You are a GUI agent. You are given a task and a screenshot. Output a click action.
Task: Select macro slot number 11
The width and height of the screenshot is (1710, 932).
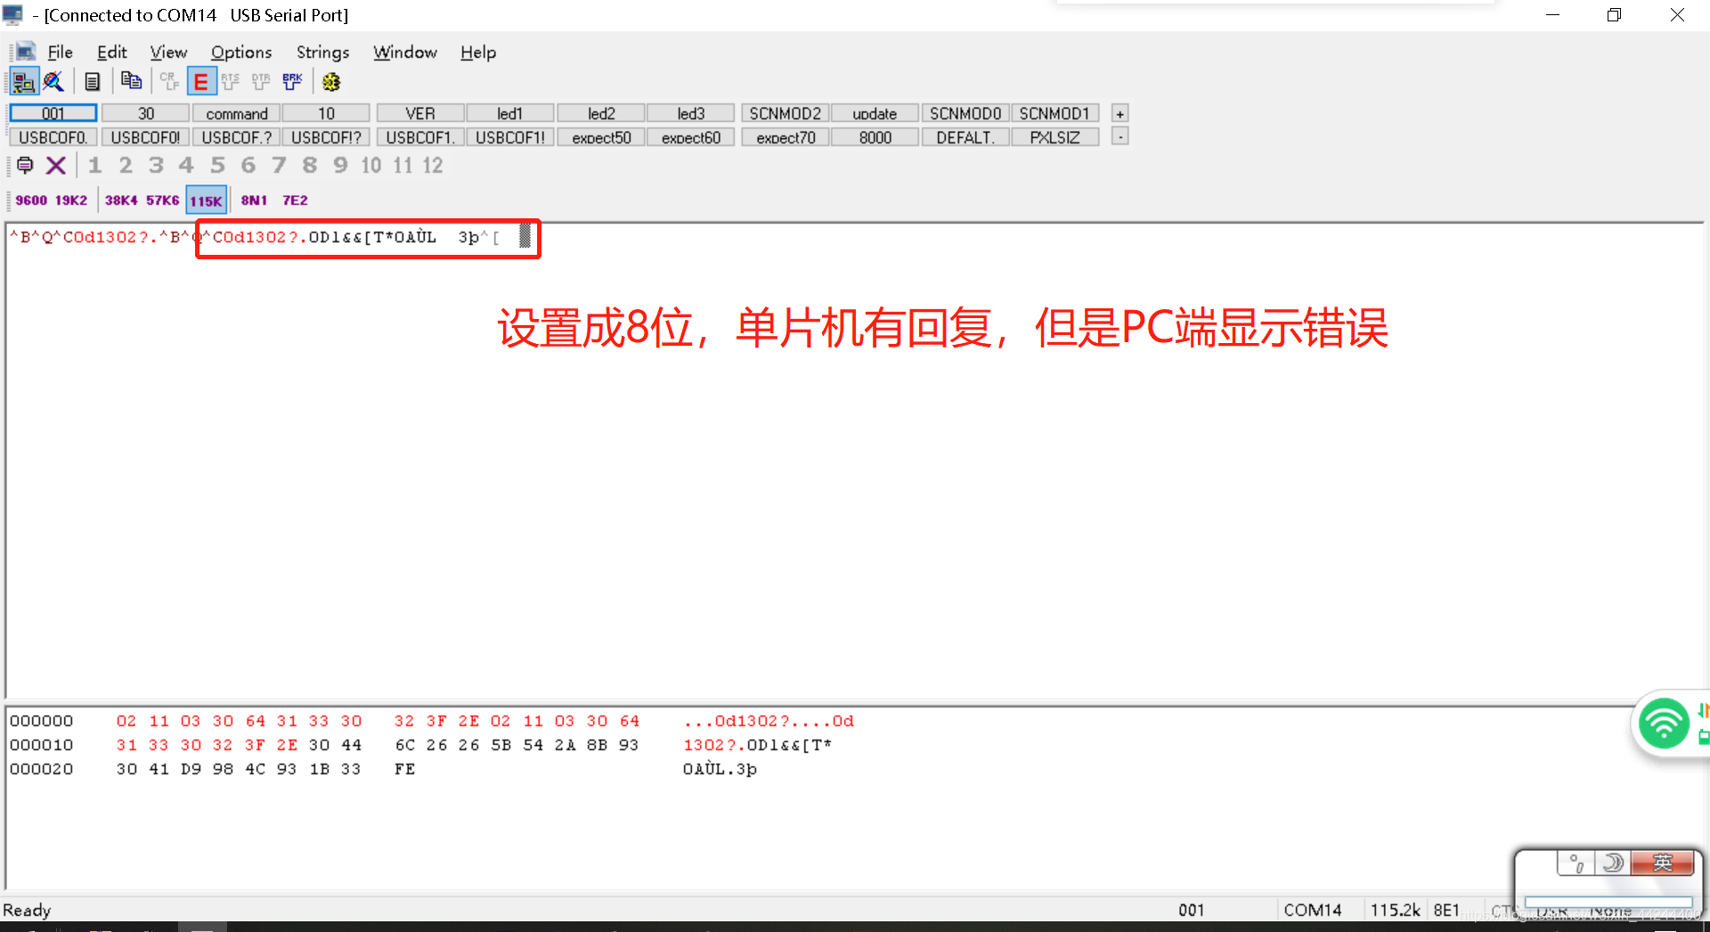[x=403, y=165]
